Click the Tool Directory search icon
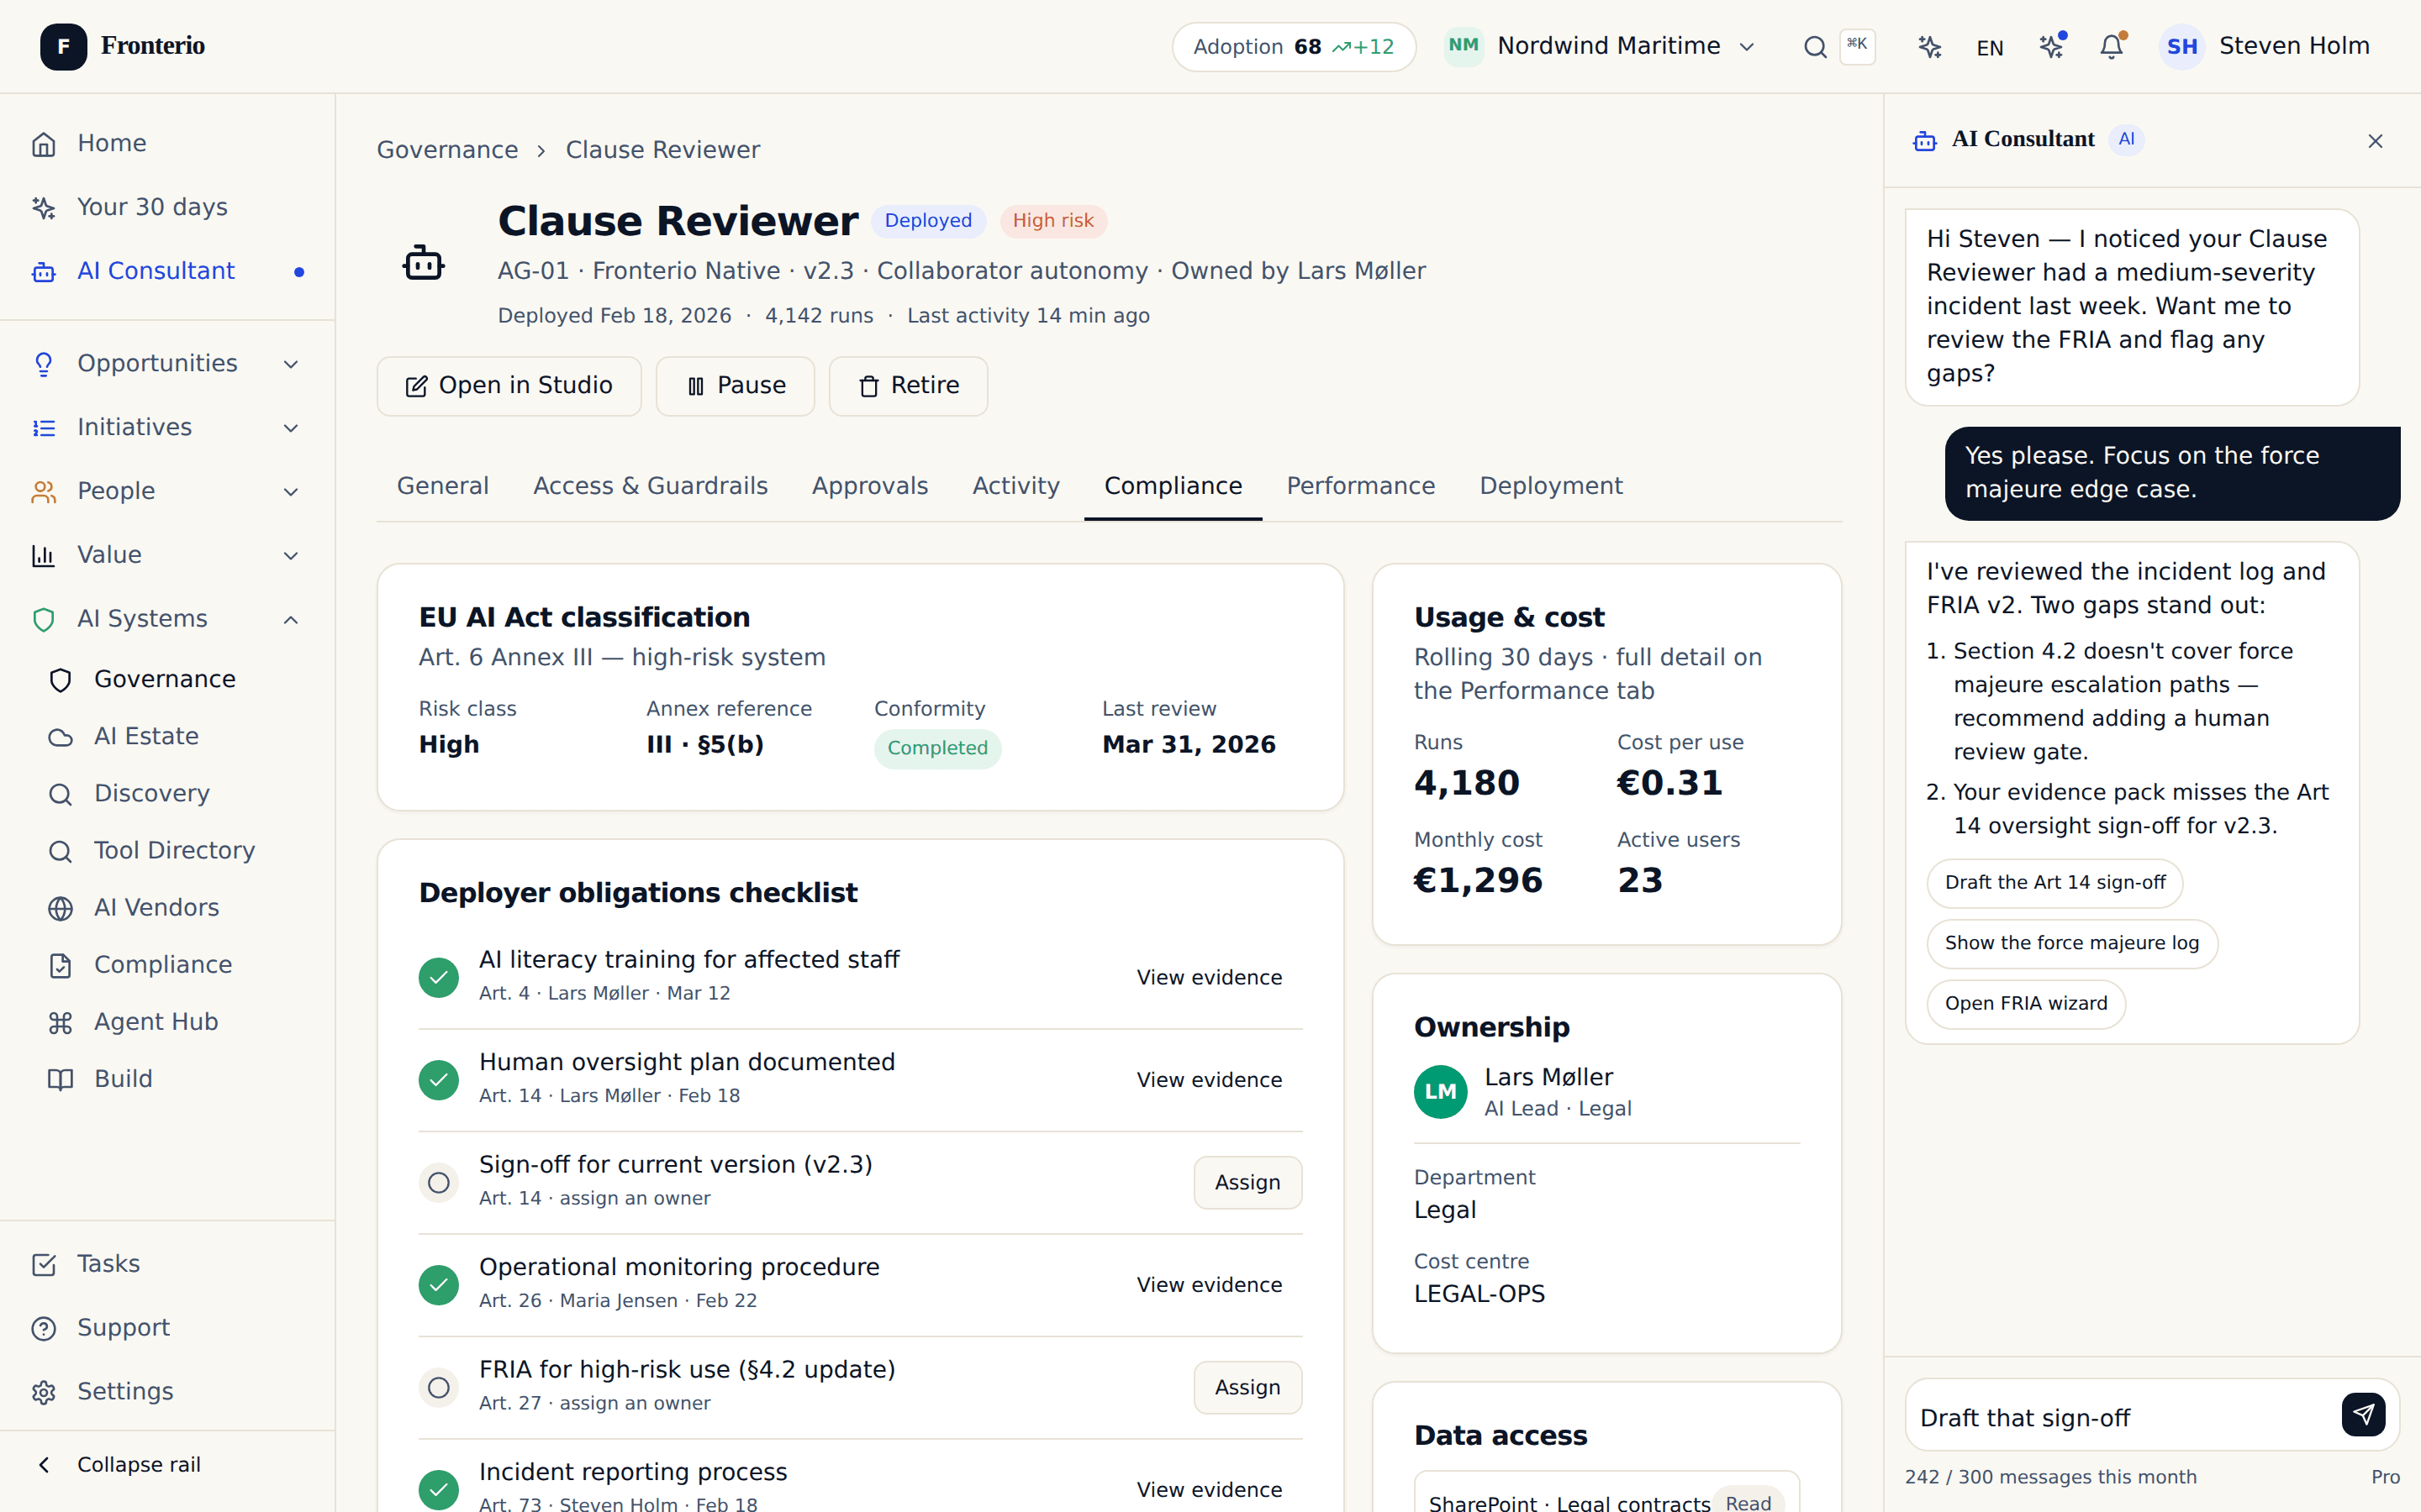 [x=60, y=851]
